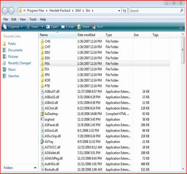The width and height of the screenshot is (187, 174).
Task: Open the Organize dropdown menu
Action: click(13, 27)
